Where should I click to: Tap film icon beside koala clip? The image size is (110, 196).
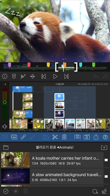click(106, 160)
